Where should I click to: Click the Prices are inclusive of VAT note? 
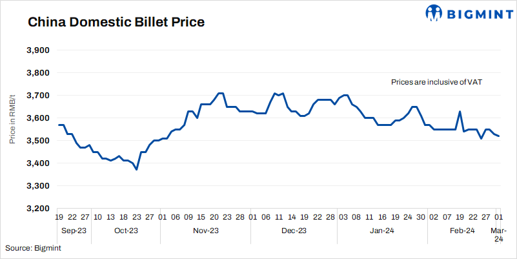[x=437, y=82]
